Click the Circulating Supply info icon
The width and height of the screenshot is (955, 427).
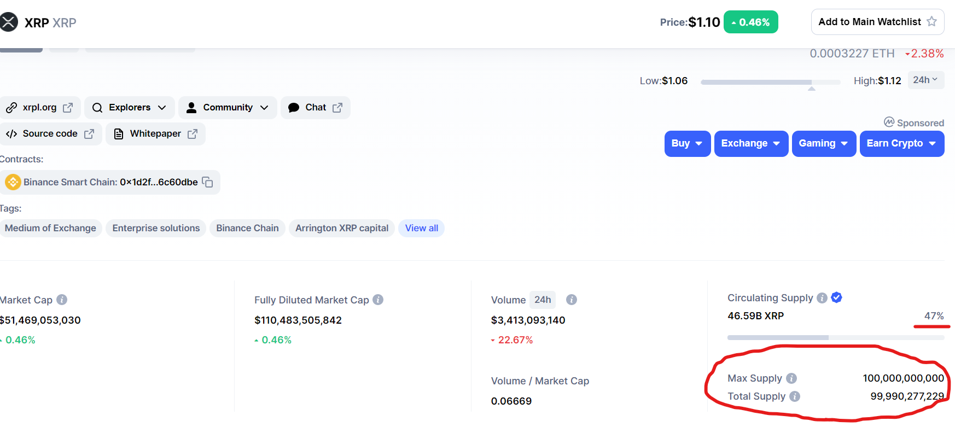tap(822, 298)
